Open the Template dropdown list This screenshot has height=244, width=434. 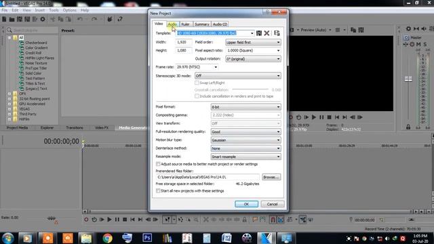click(252, 33)
